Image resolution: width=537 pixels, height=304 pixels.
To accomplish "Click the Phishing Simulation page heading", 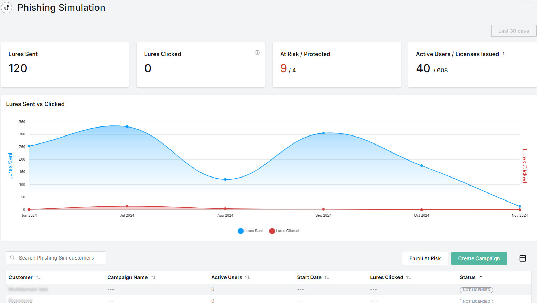I will tap(61, 8).
